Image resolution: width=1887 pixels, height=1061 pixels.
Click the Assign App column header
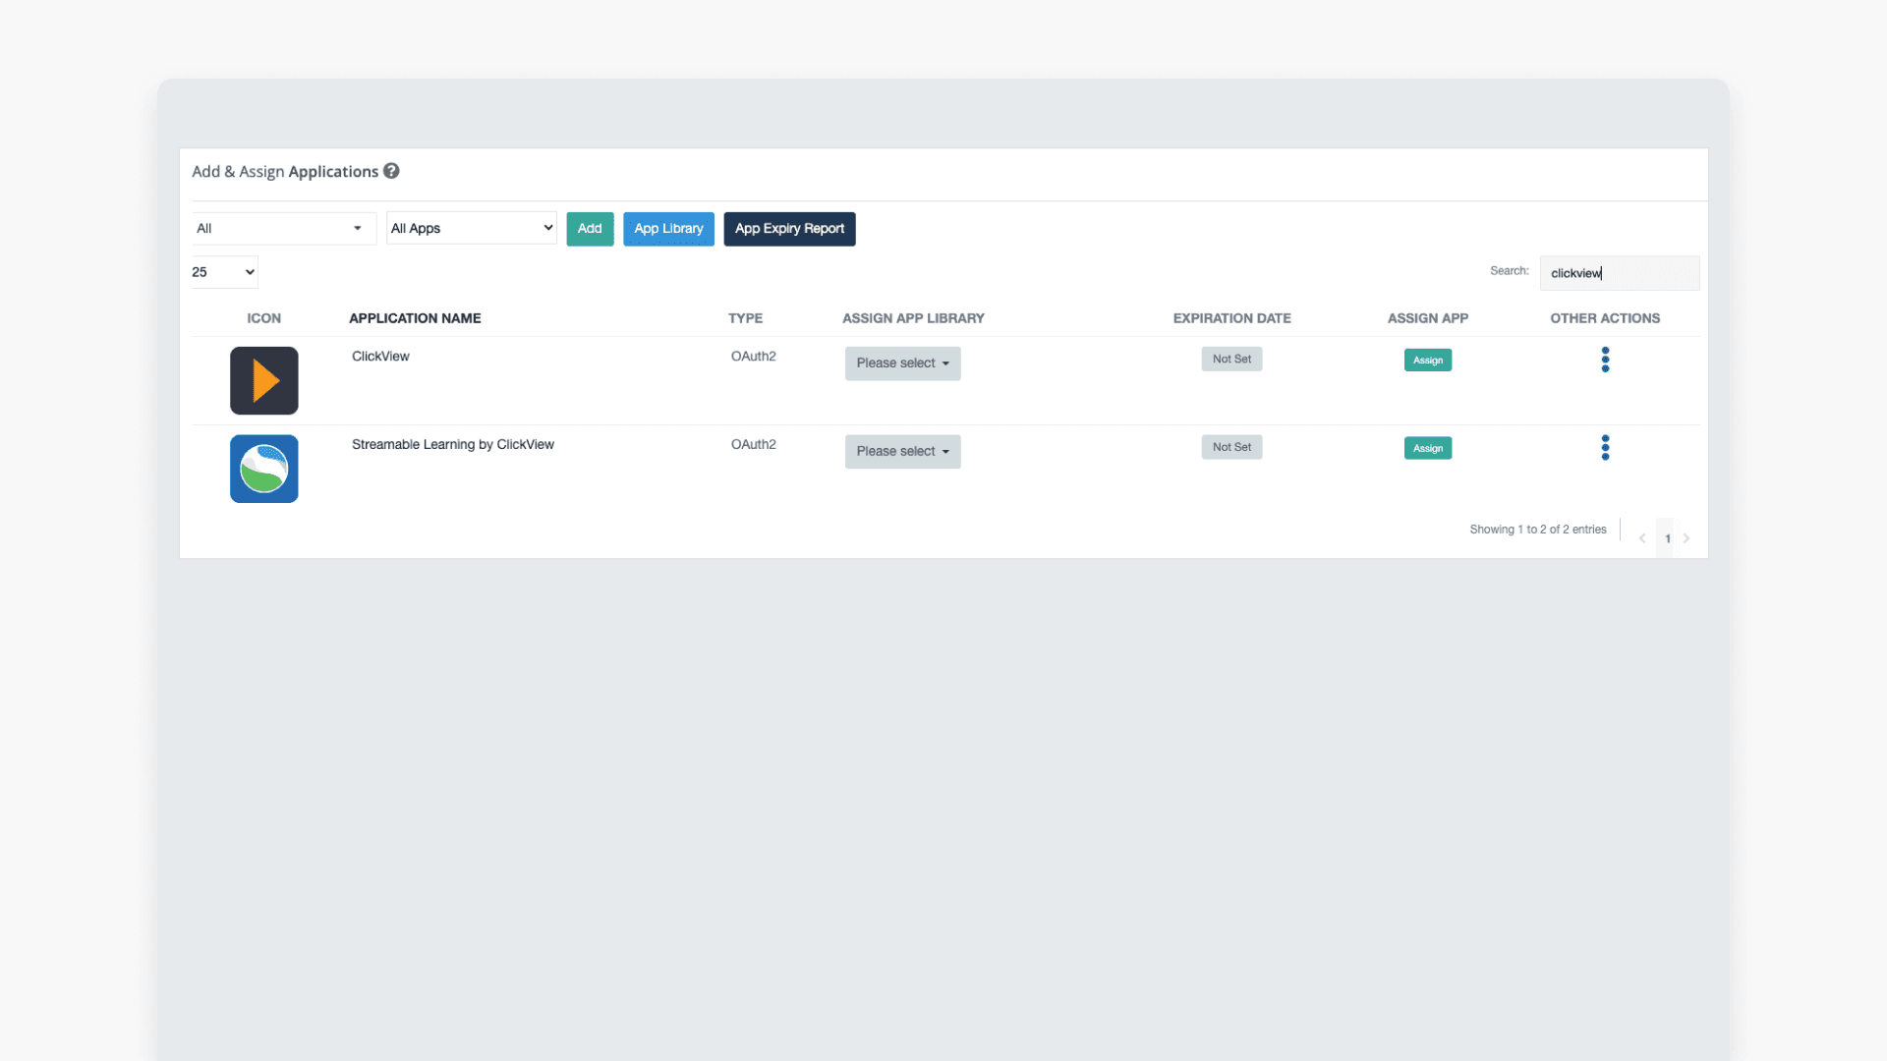pyautogui.click(x=1427, y=318)
